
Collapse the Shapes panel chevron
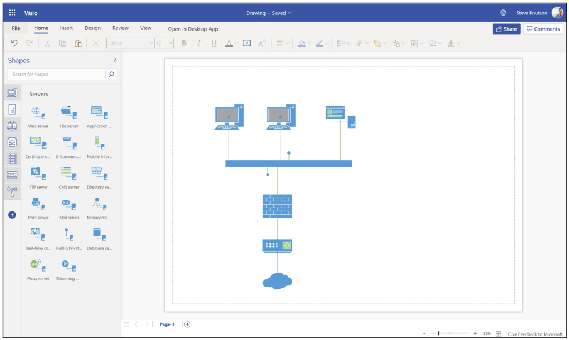pyautogui.click(x=115, y=61)
